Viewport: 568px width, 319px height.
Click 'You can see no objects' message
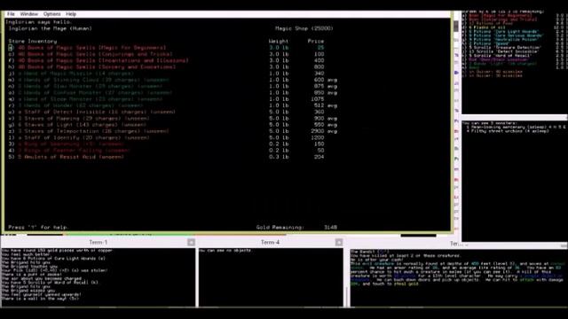[225, 250]
